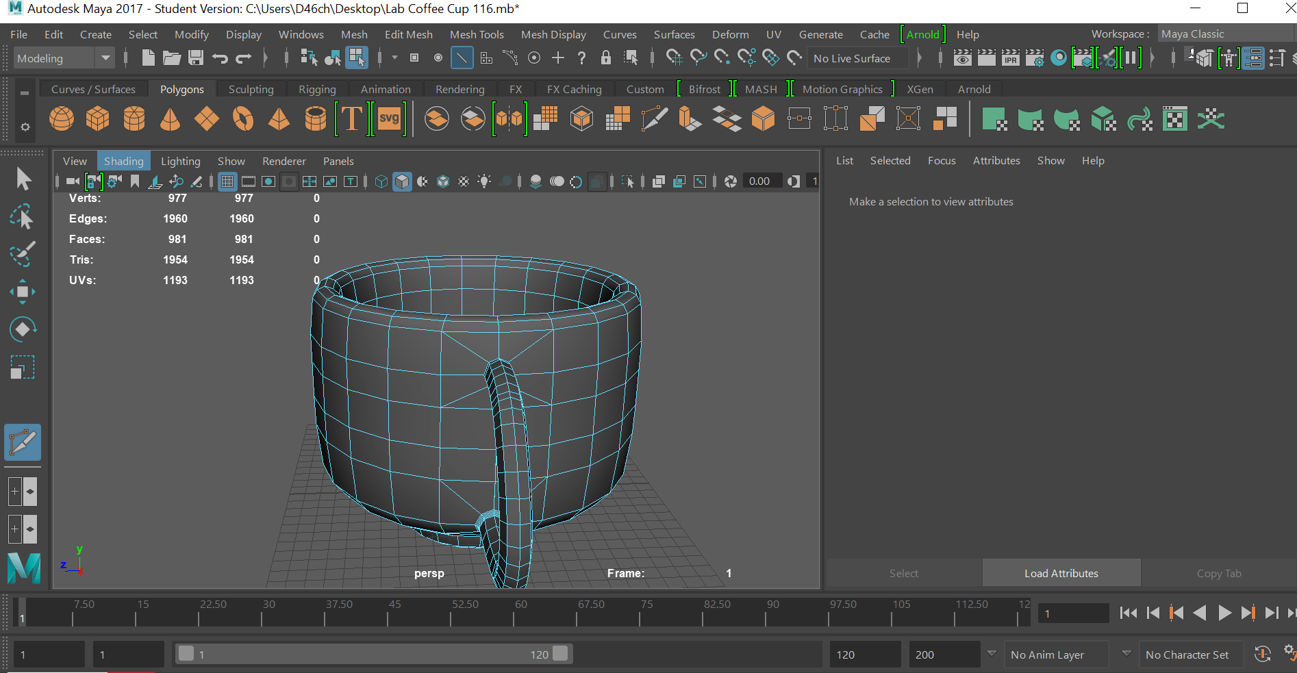Click the range slider bar handle
This screenshot has height=673, width=1297.
(x=186, y=654)
